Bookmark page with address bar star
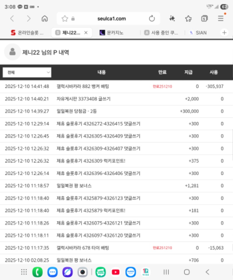 [x=65, y=19]
